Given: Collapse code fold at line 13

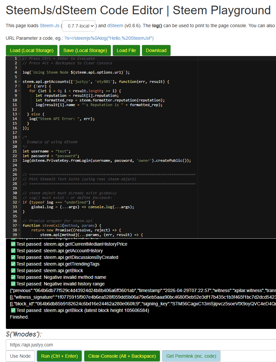Looking at the screenshot, I should pyautogui.click(x=19, y=114).
